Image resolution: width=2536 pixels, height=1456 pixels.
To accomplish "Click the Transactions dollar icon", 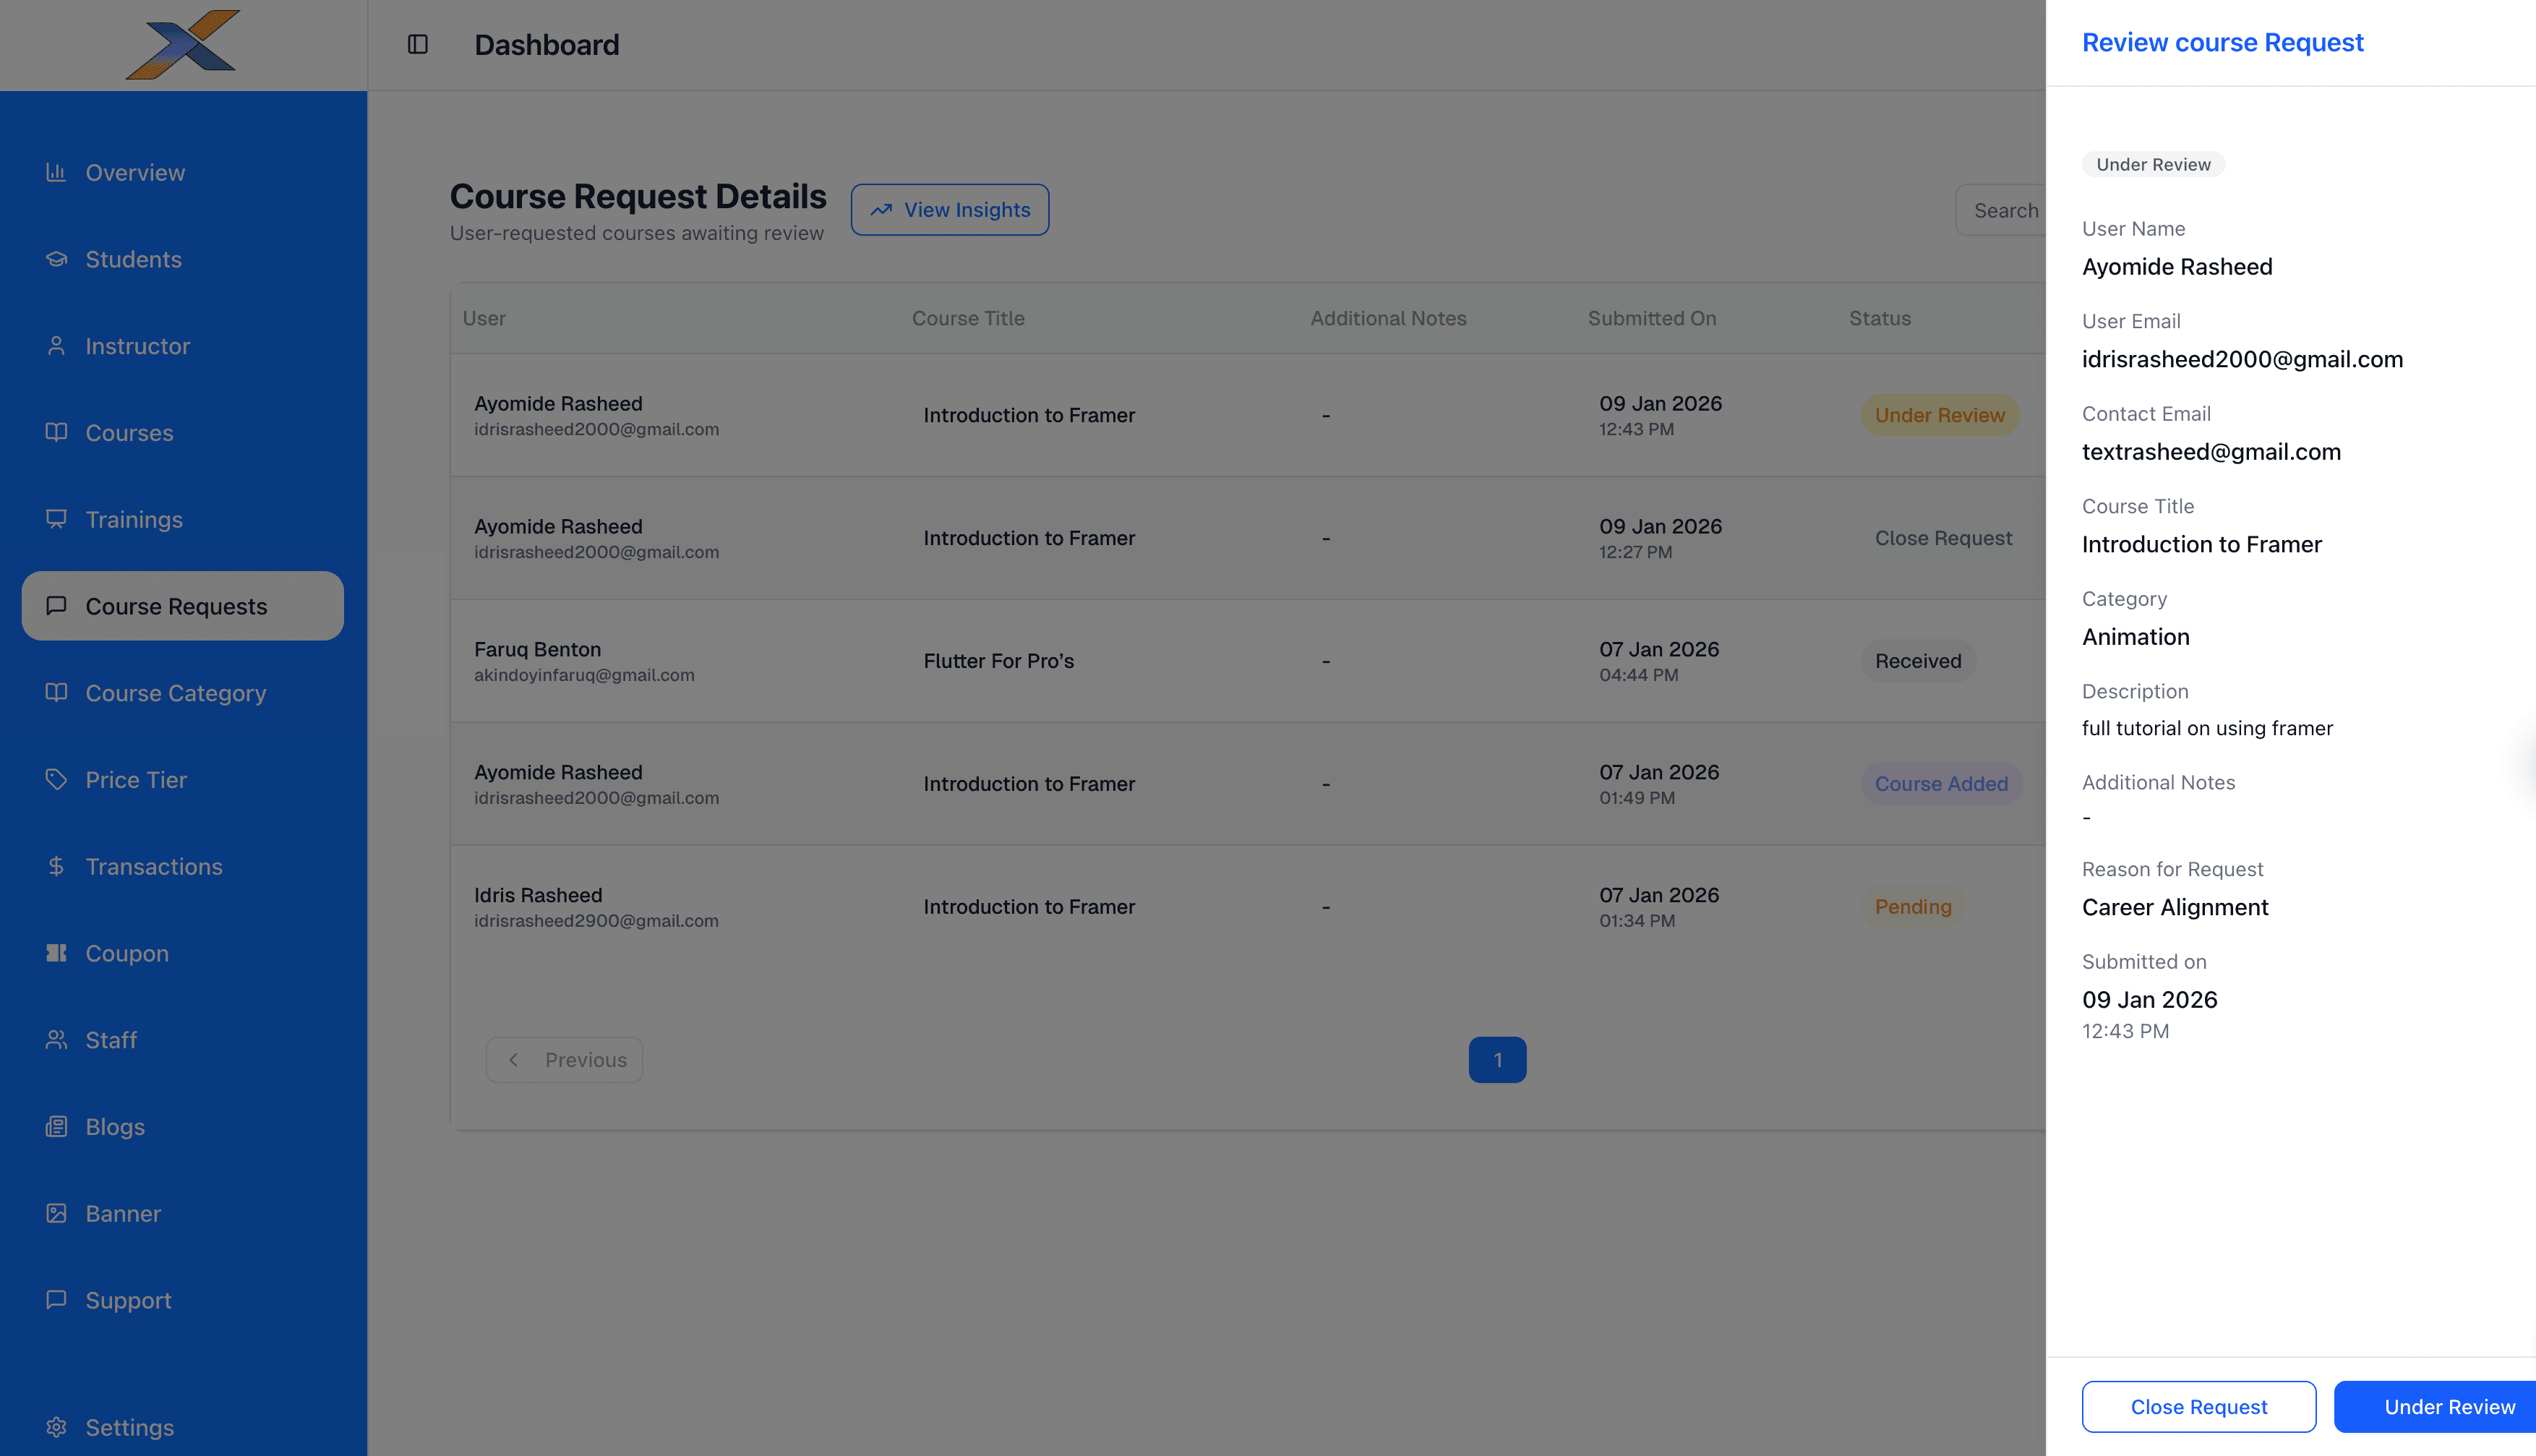I will (56, 866).
